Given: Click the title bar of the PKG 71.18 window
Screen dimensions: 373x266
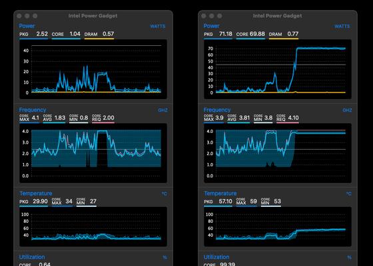Looking at the screenshot, I should coord(278,16).
